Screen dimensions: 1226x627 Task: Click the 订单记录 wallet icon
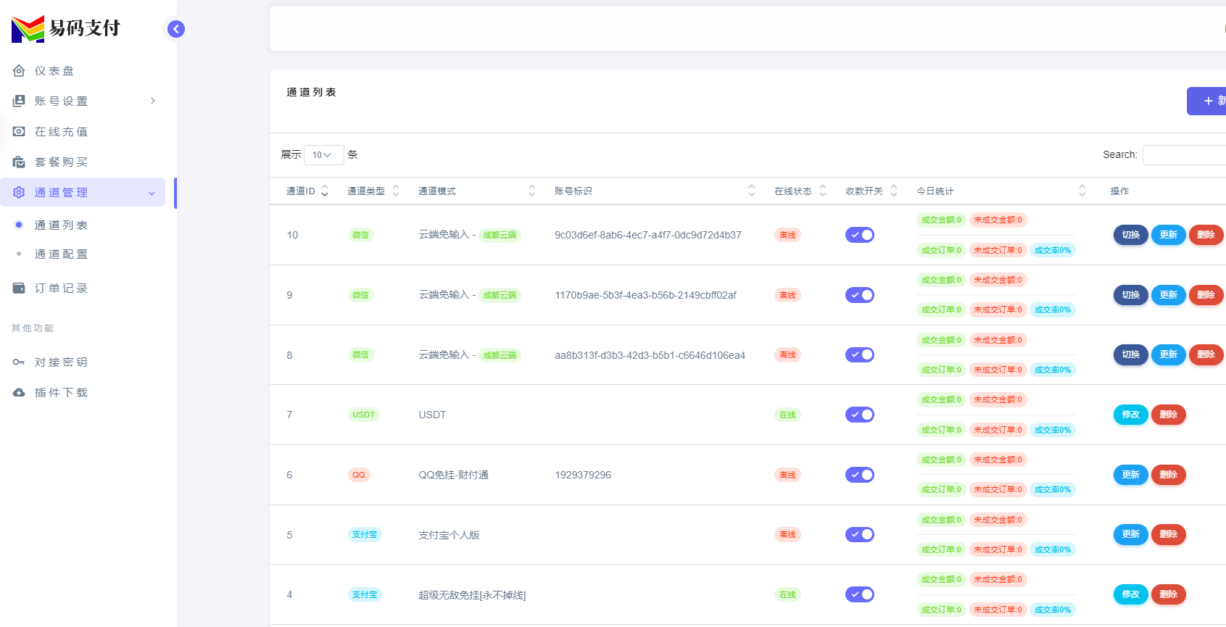tap(19, 288)
